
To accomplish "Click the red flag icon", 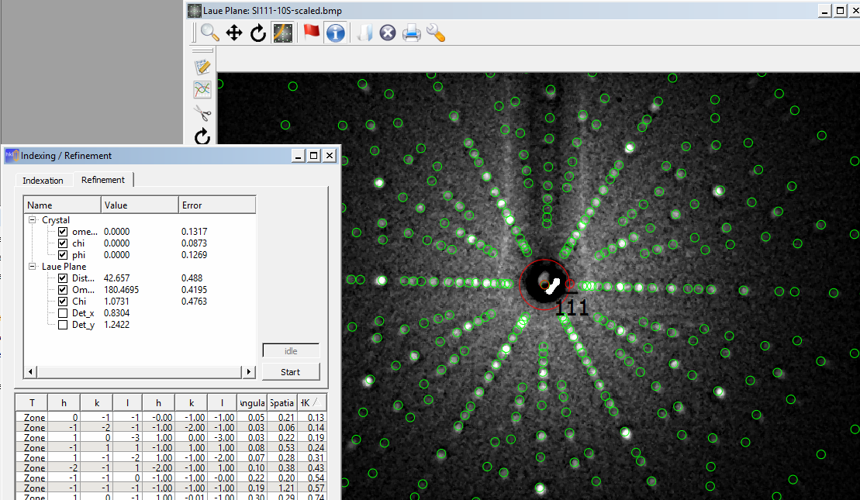I will pyautogui.click(x=312, y=33).
